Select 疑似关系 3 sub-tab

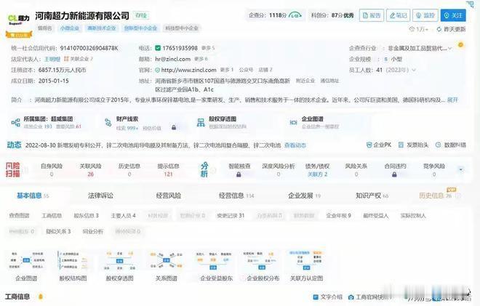click(58, 231)
